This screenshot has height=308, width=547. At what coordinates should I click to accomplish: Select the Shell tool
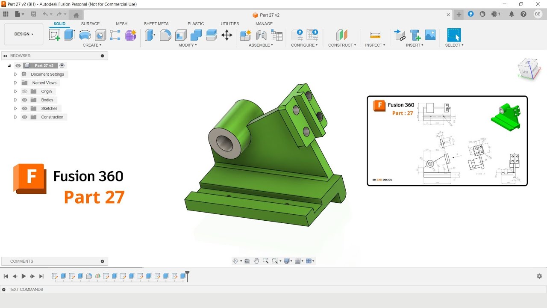(181, 35)
